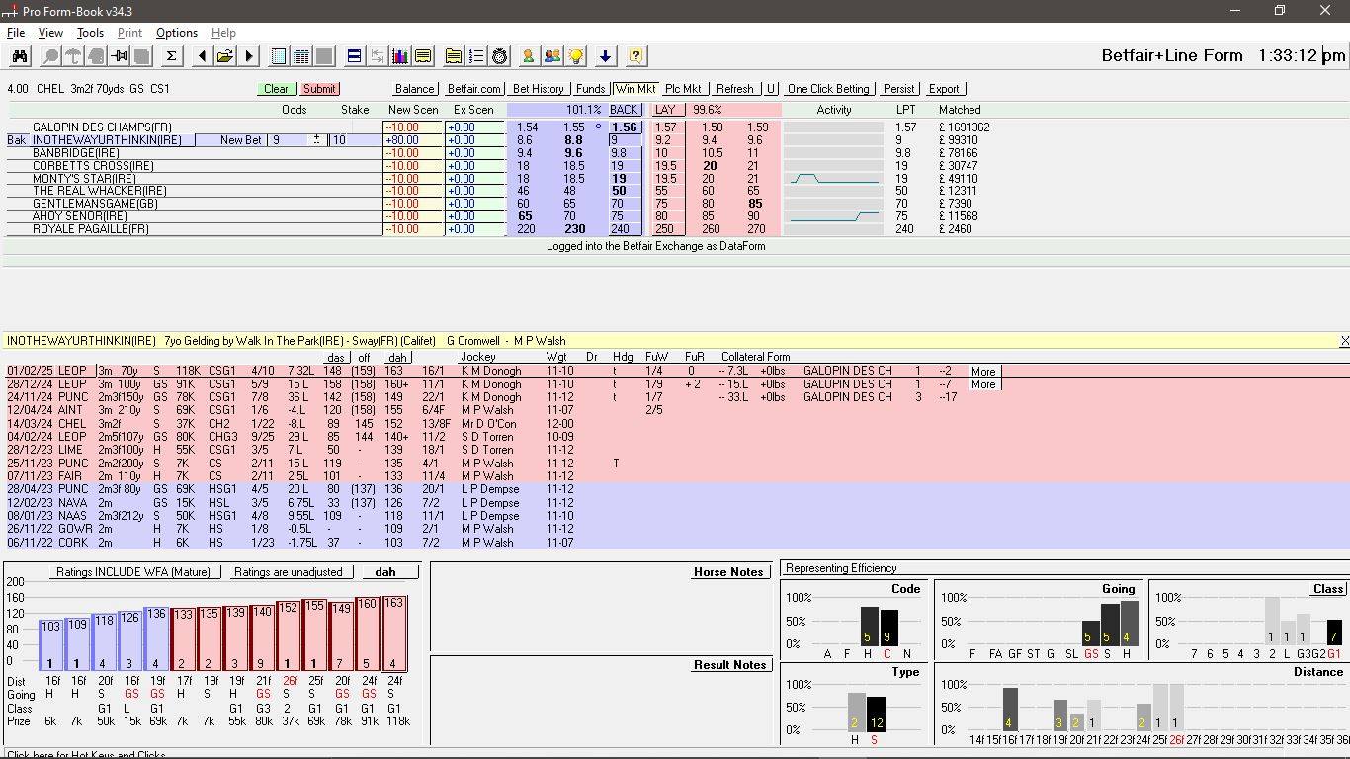Toggle One Click Betting mode

828,89
